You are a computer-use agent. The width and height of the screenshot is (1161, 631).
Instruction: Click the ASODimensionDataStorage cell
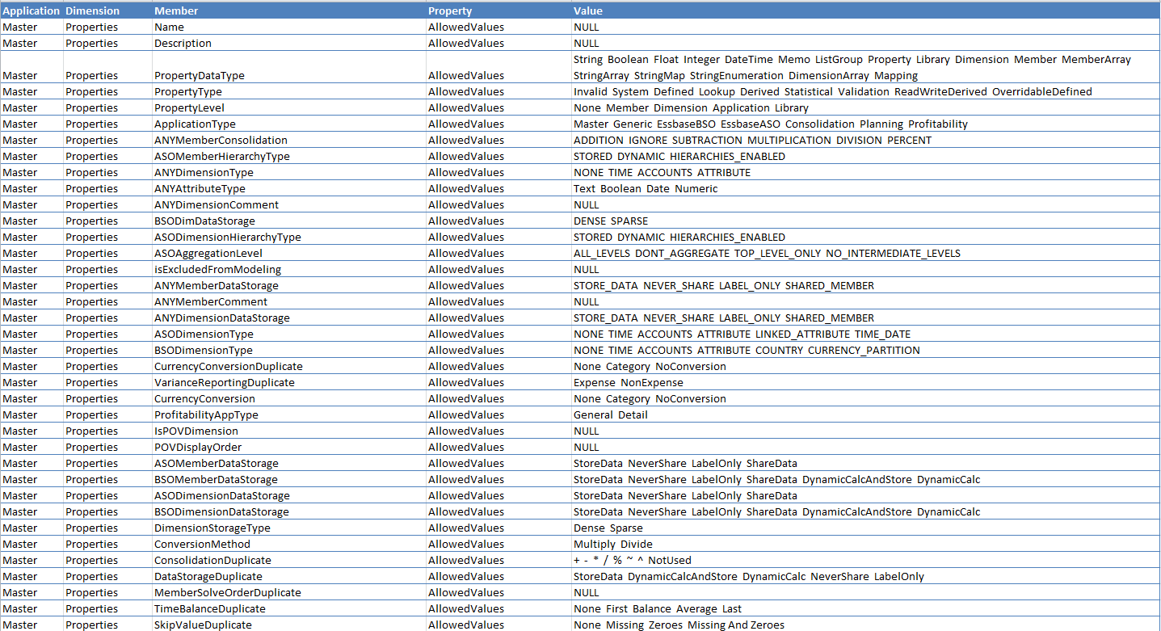[288, 496]
